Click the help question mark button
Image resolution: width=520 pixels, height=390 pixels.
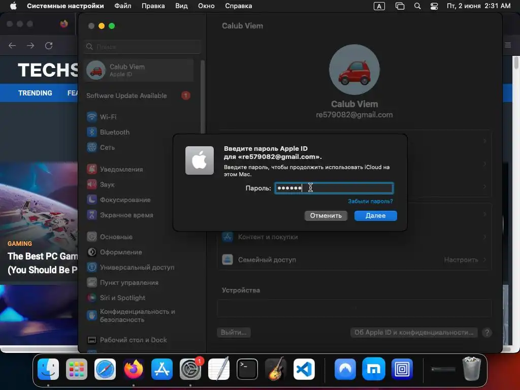487,332
